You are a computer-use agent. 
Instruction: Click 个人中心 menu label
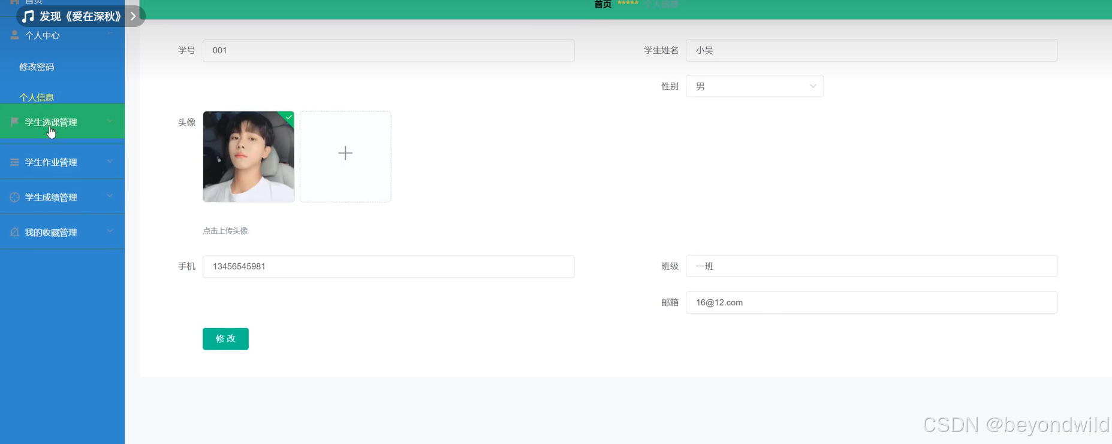click(x=42, y=35)
